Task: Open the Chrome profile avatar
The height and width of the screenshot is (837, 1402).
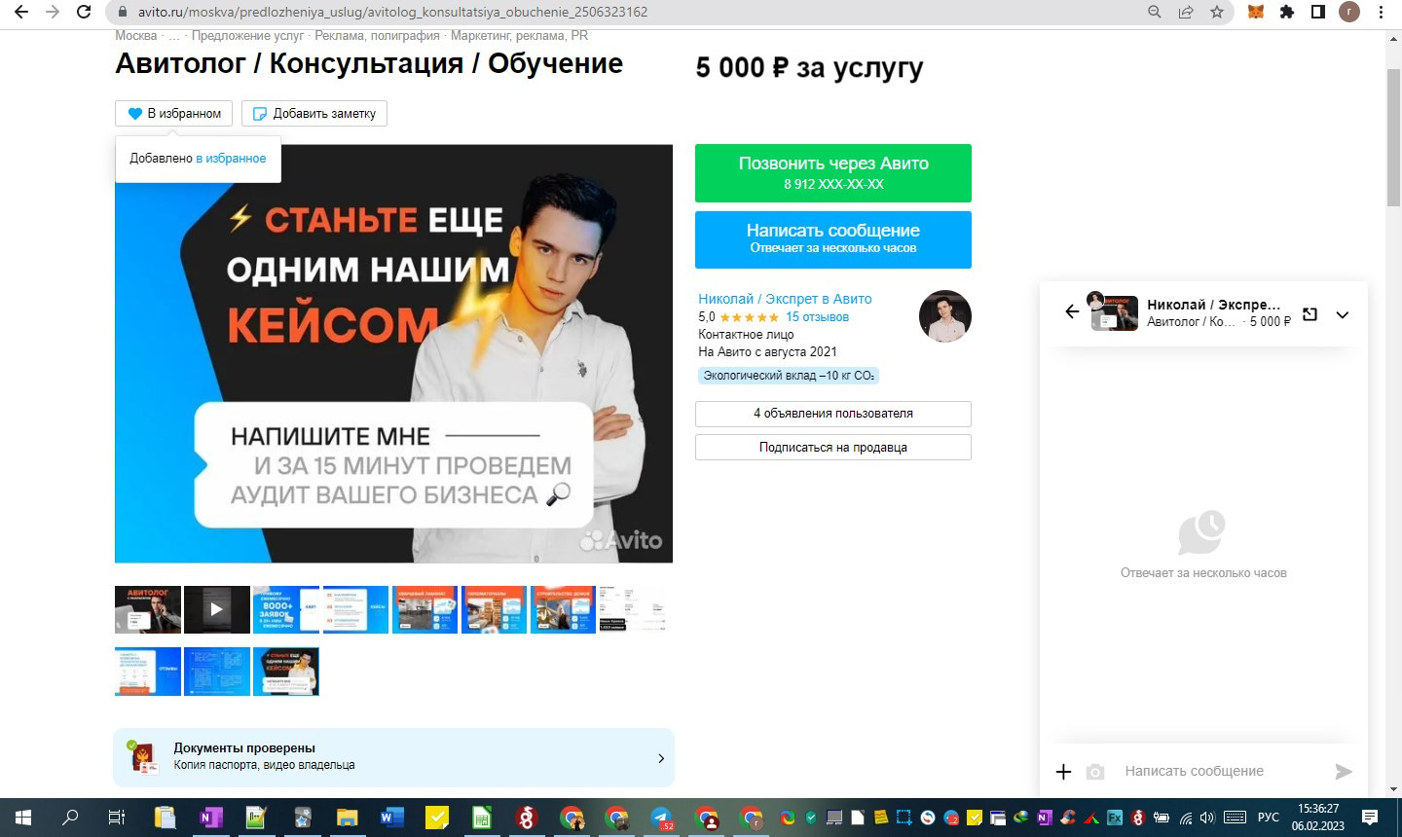Action: [1349, 12]
